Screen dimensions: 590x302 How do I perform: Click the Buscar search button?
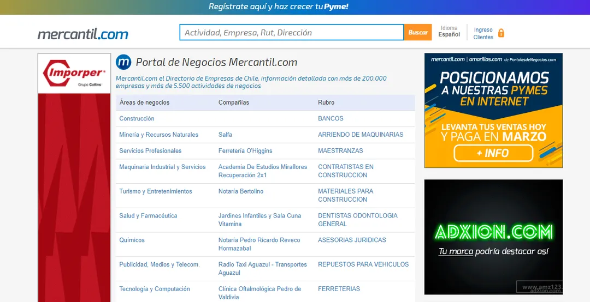coord(418,32)
